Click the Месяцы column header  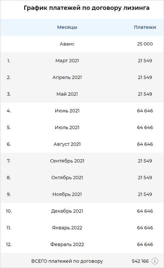coord(67,27)
